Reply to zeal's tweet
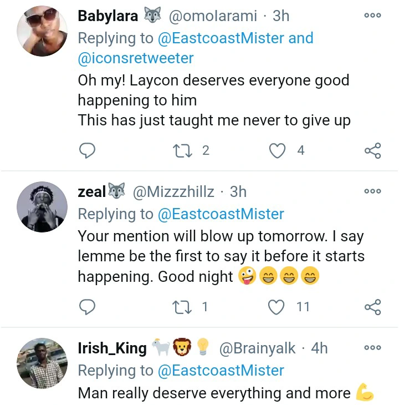Image resolution: width=399 pixels, height=405 pixels. [x=88, y=306]
